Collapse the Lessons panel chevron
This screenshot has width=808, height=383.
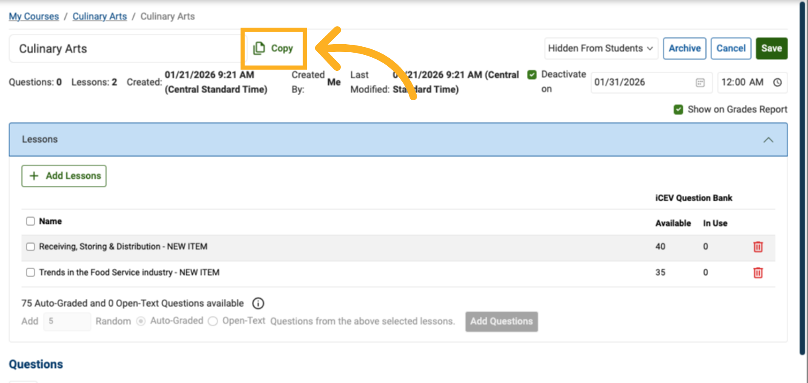coord(768,140)
